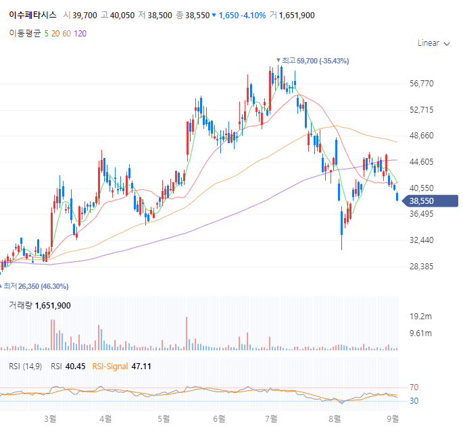Viewport: 463px width, 432px height.
Task: Click the 9월 date axis label
Action: [393, 418]
